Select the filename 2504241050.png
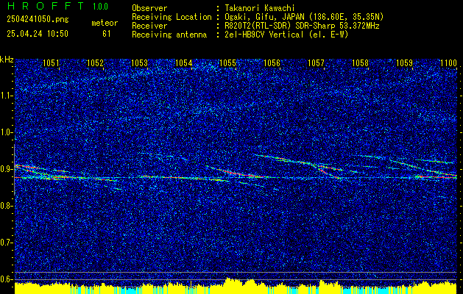The image size is (463, 294). click(38, 20)
